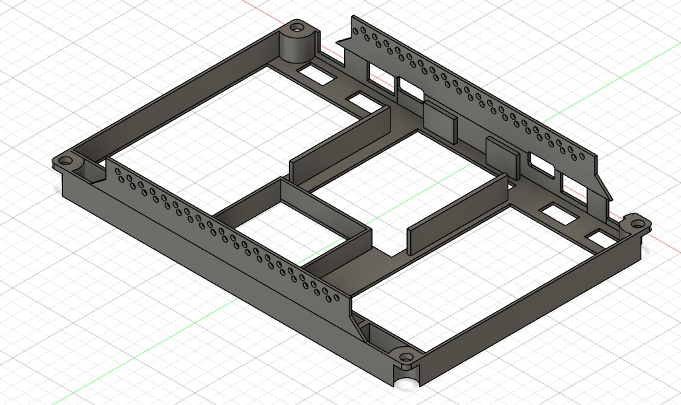
Task: Select the screw hole in the bottom corner tab
Action: pos(406,357)
